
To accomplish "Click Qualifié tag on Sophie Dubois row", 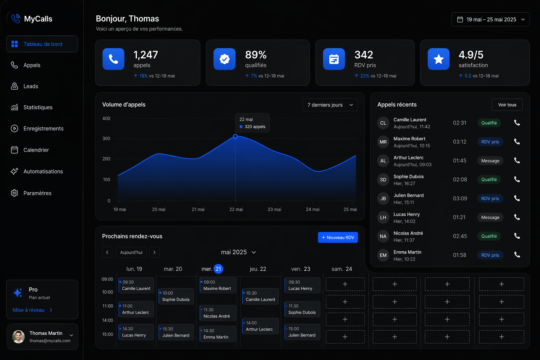I will click(489, 179).
